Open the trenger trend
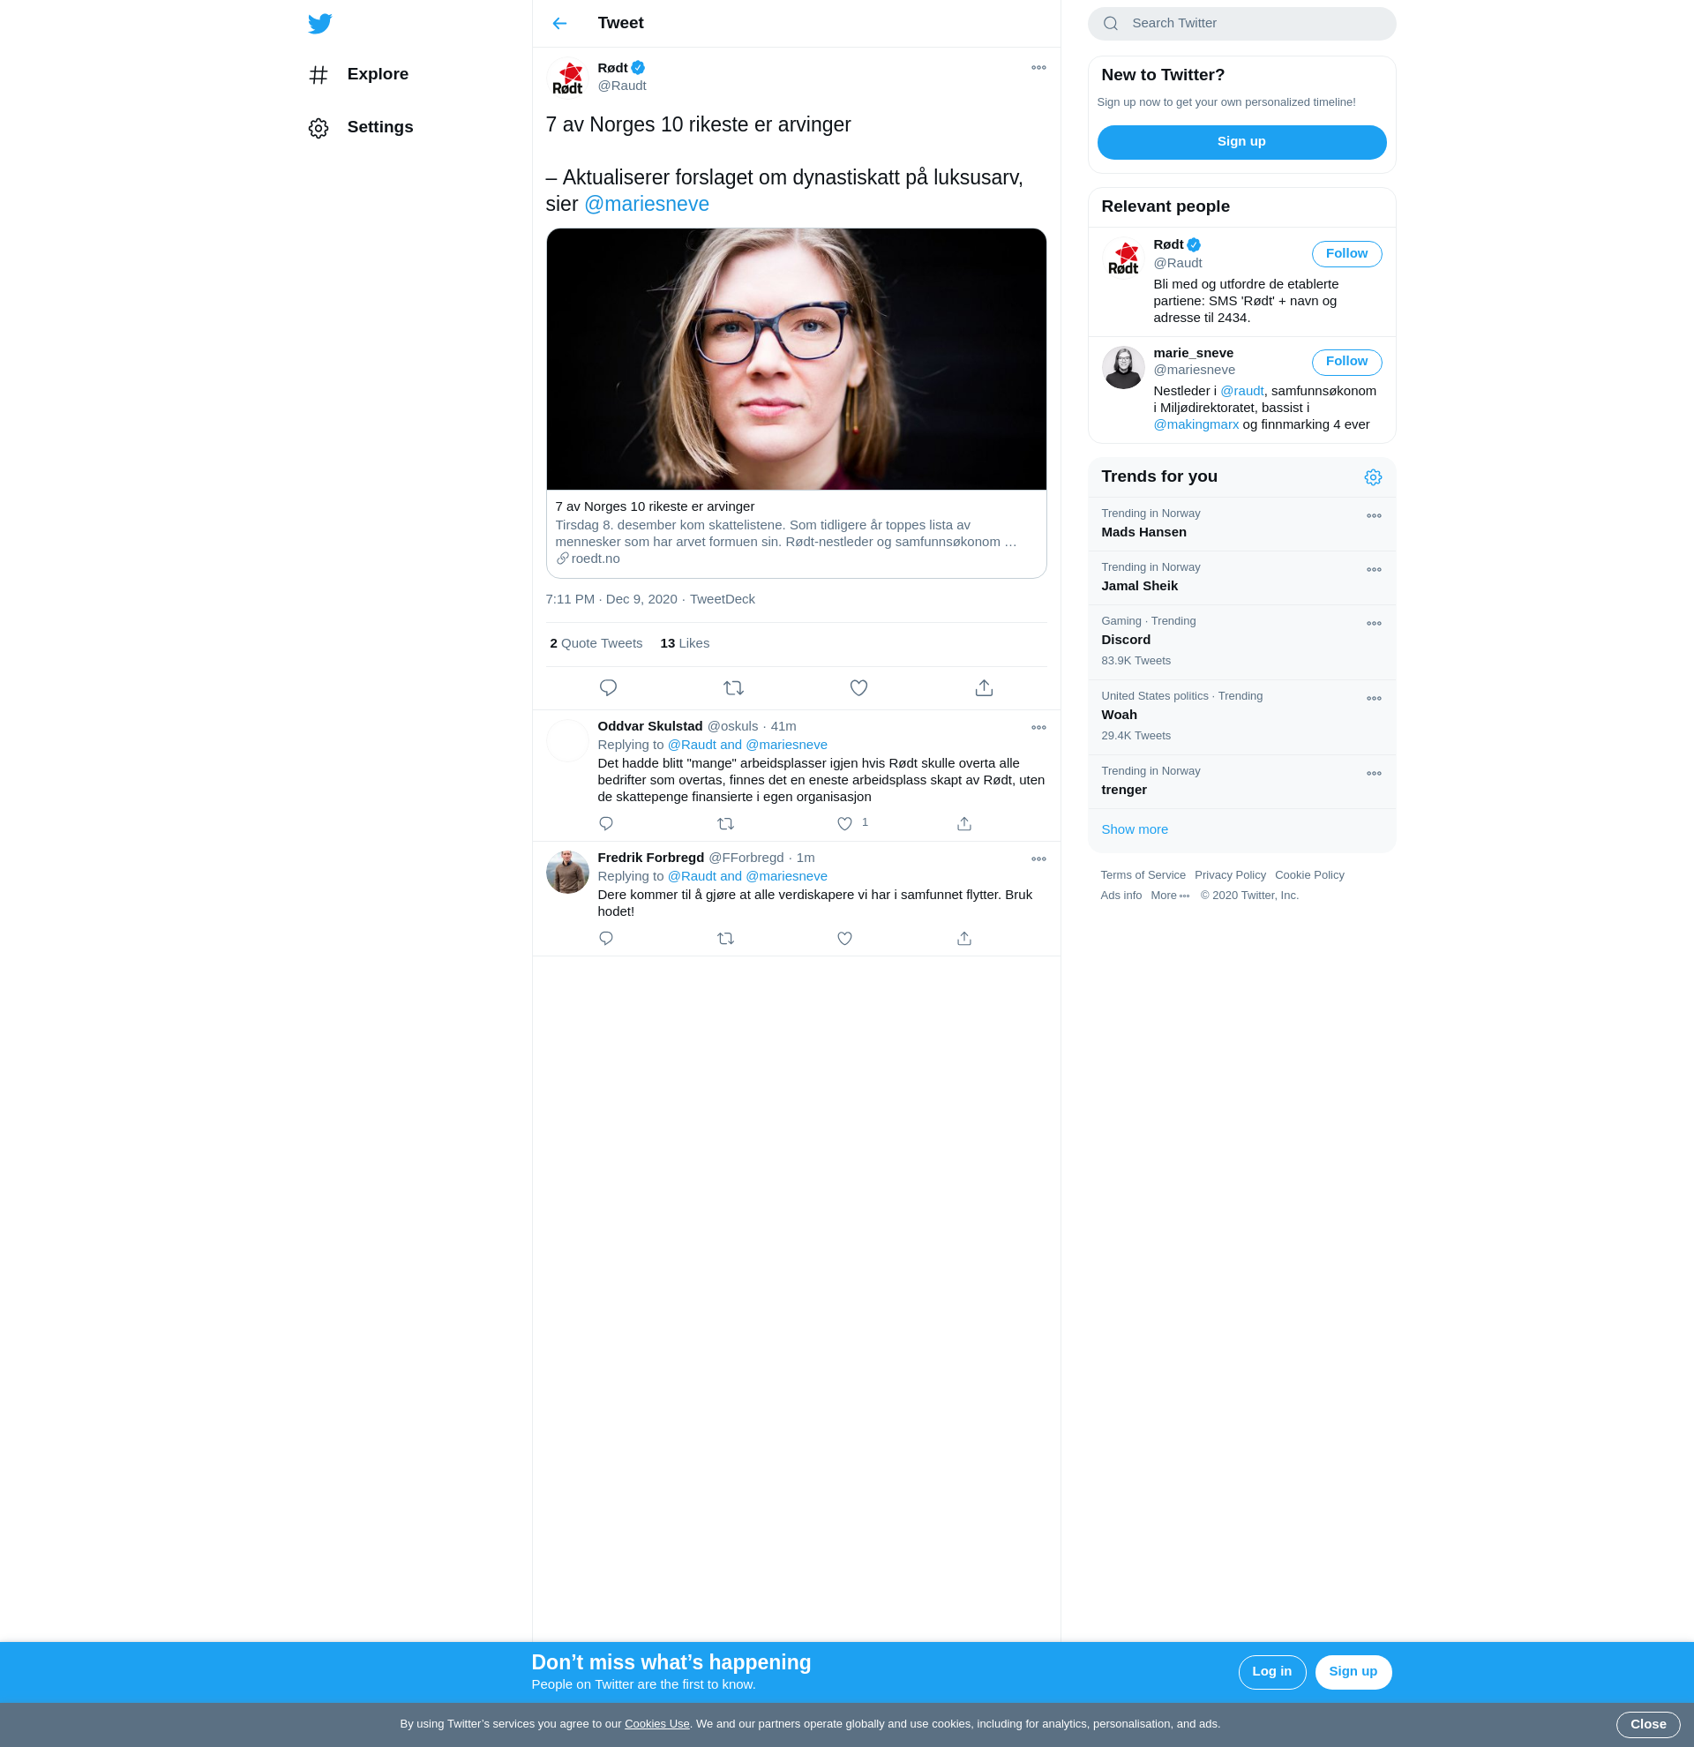The width and height of the screenshot is (1694, 1747). 1241,783
